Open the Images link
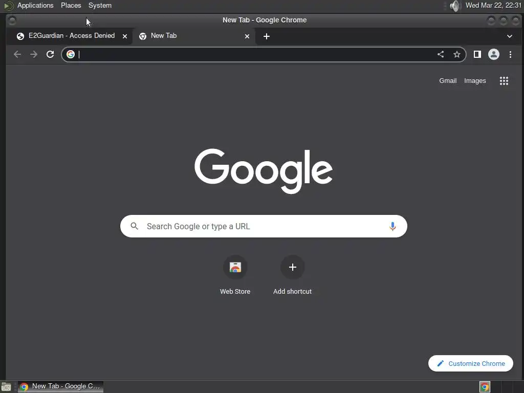The image size is (524, 393). [x=475, y=80]
